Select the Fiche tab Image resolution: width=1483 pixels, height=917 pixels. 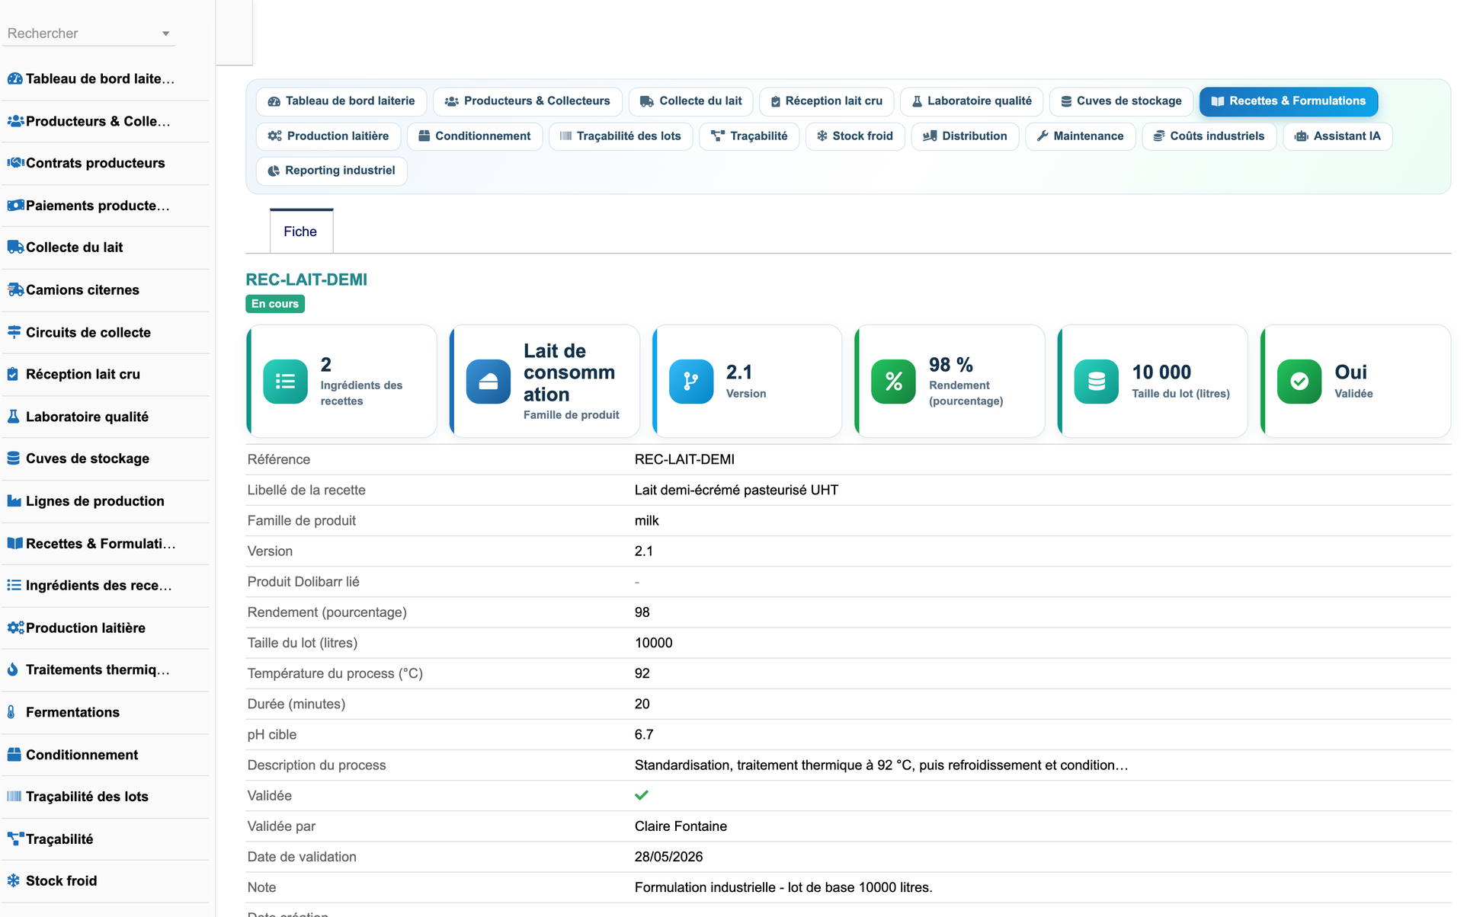(301, 232)
